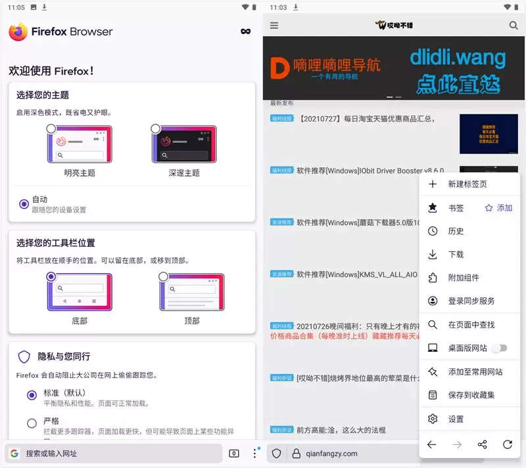Image resolution: width=526 pixels, height=468 pixels.
Task: Click 添加 bookmark button with star
Action: coord(498,207)
